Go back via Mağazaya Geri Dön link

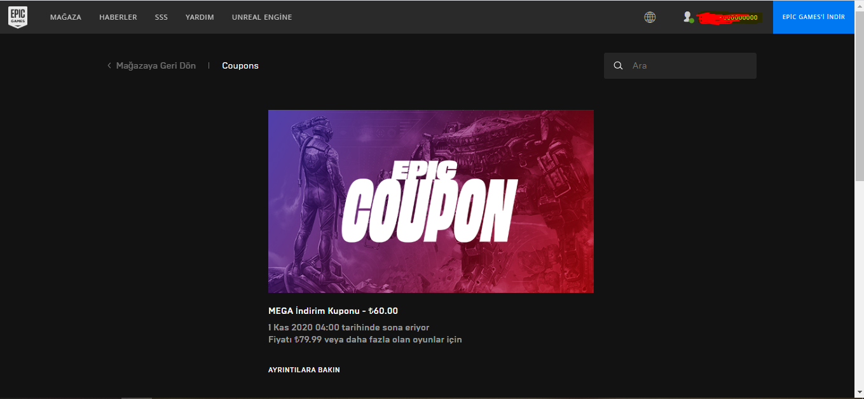click(x=156, y=65)
